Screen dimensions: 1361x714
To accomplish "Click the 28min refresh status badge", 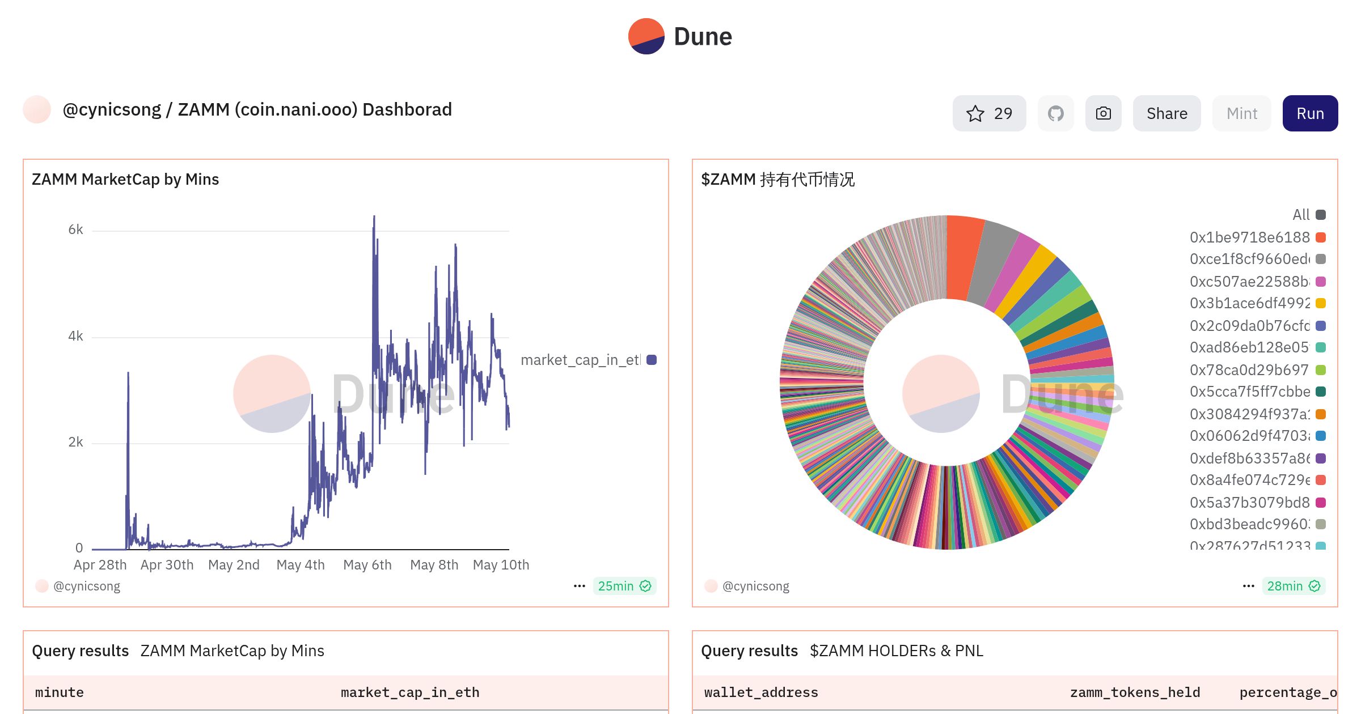I will coord(1294,586).
